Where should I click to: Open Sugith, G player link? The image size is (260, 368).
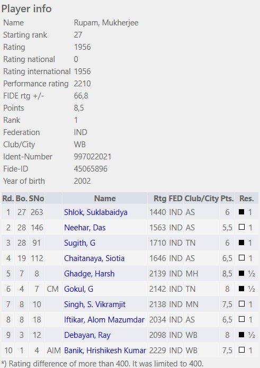click(x=79, y=243)
